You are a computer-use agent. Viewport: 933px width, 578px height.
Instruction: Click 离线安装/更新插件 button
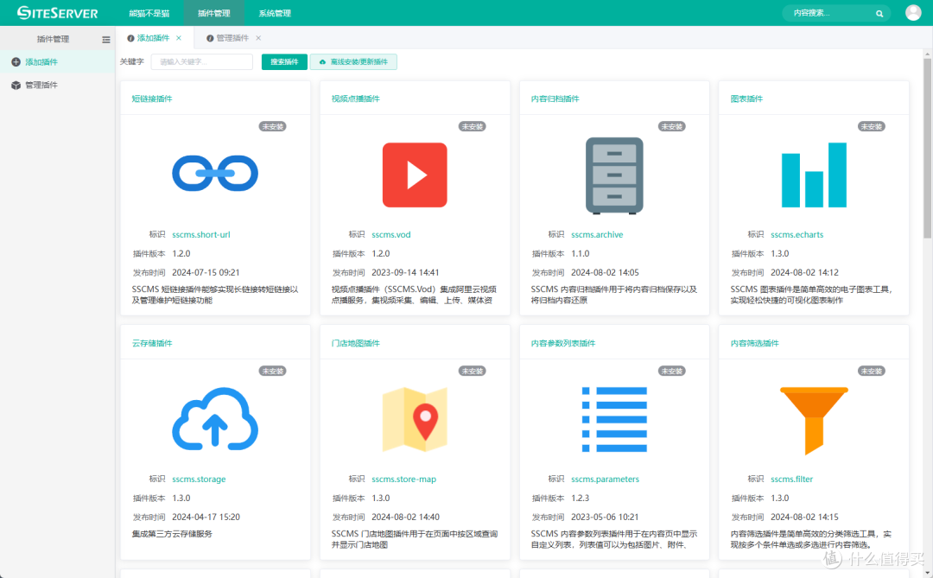[353, 62]
